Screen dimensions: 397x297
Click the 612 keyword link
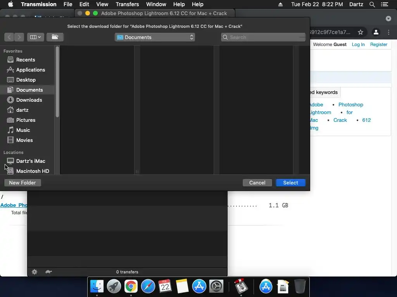[x=366, y=120]
